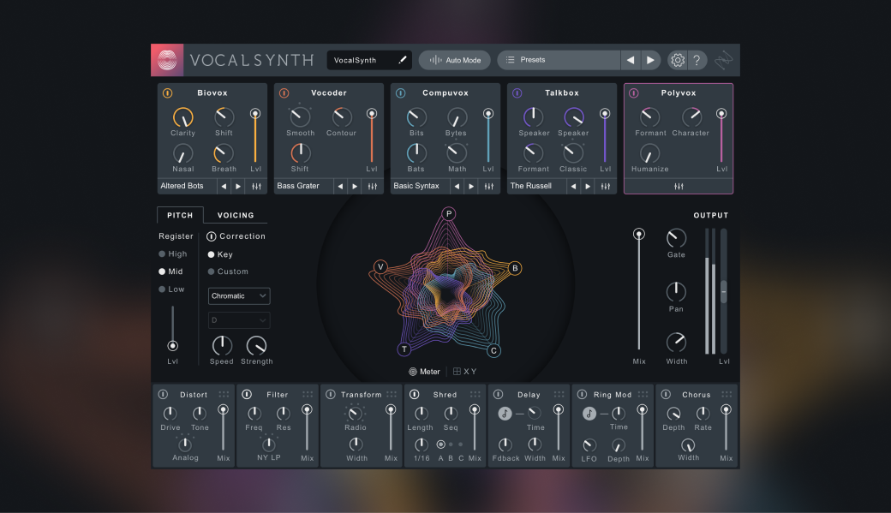This screenshot has width=891, height=513.
Task: Toggle Ring Mod tempo sync note icon
Action: [x=589, y=414]
